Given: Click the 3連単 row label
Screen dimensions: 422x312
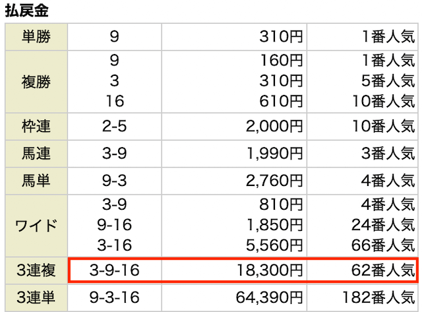Looking at the screenshot, I should point(36,297).
